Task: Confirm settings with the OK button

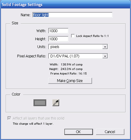Action: click(x=79, y=132)
